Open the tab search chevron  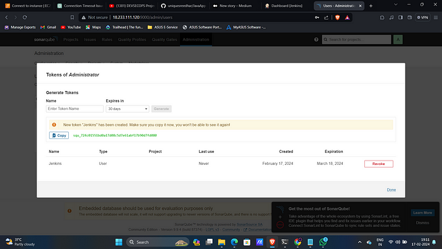pyautogui.click(x=396, y=4)
